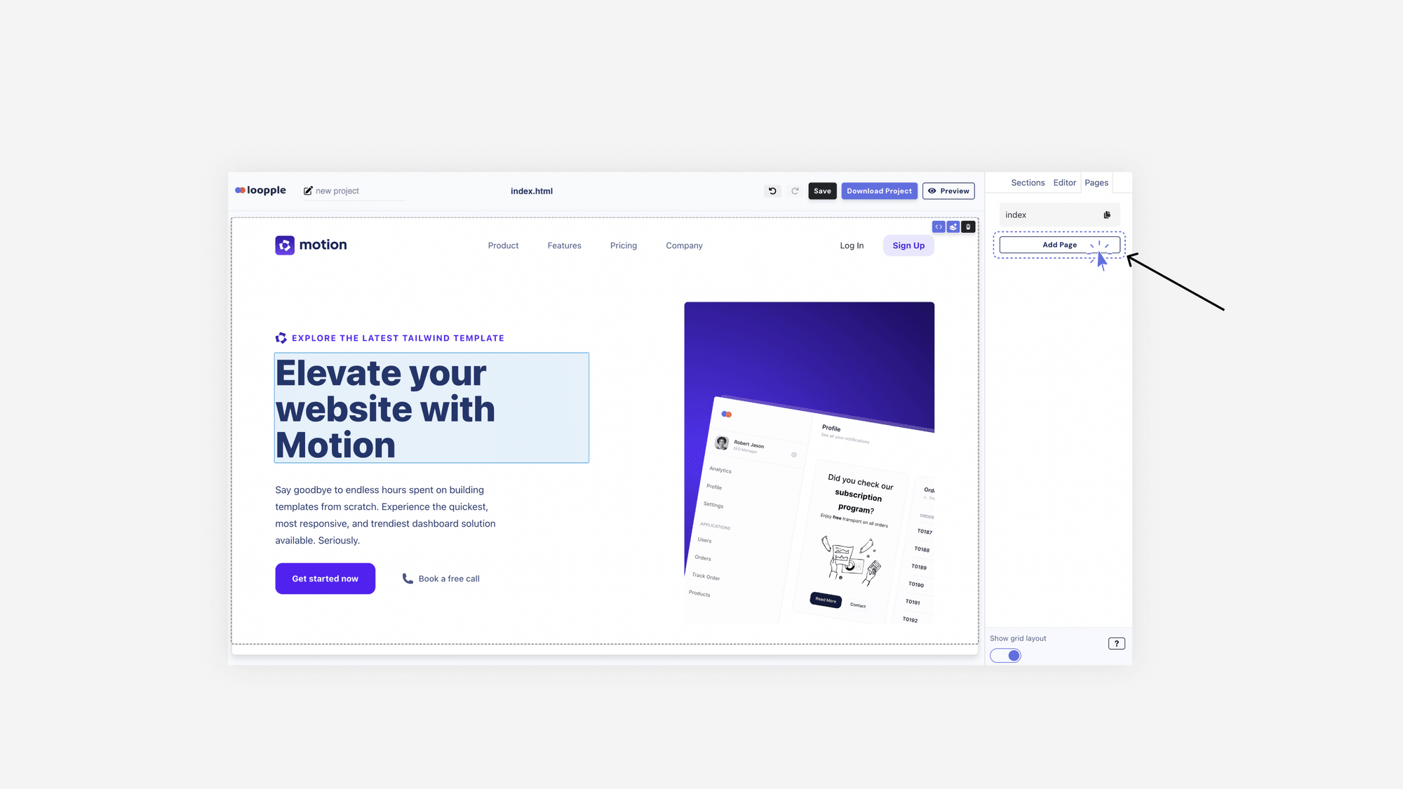Click the Add Page button

[x=1059, y=244]
